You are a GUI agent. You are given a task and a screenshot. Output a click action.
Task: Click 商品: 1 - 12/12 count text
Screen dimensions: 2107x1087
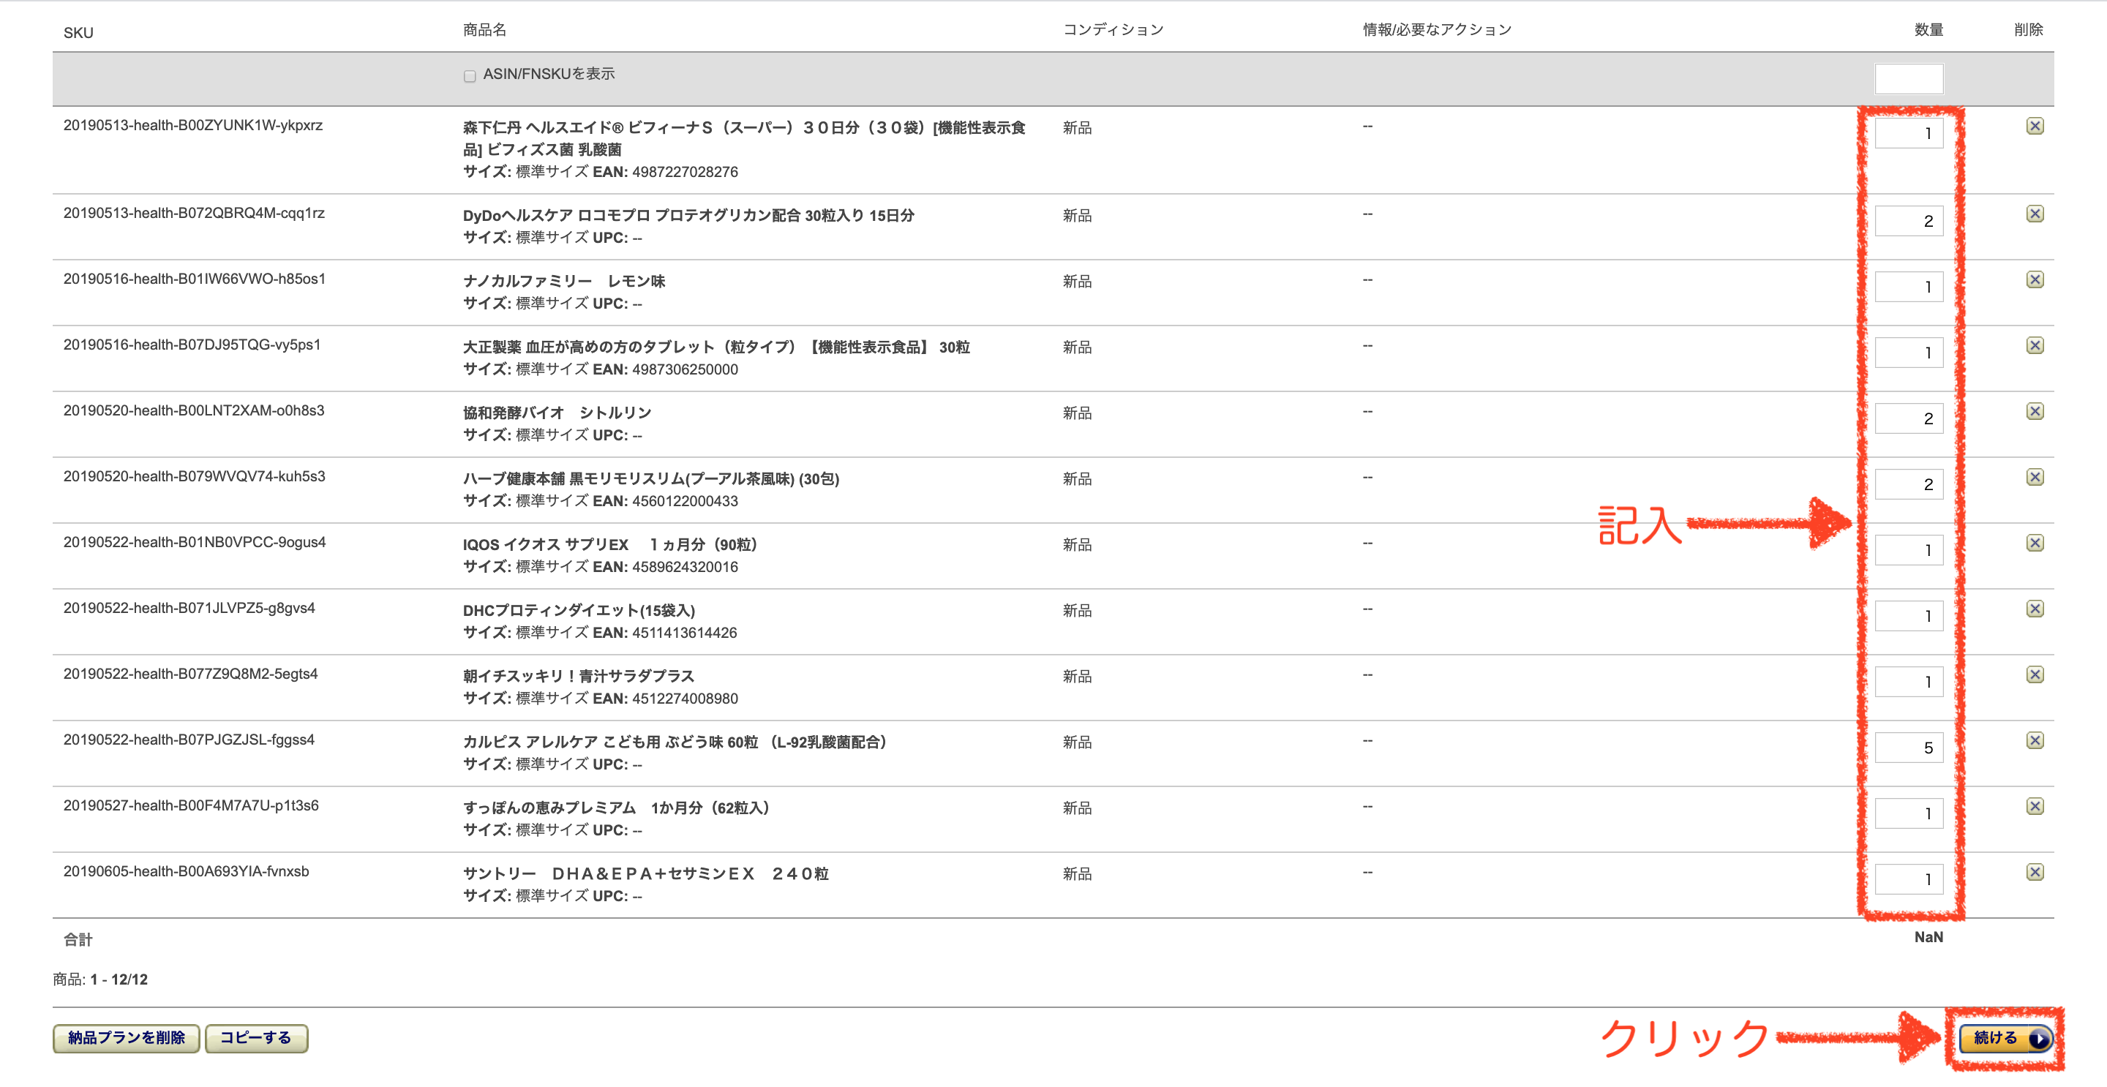point(99,980)
